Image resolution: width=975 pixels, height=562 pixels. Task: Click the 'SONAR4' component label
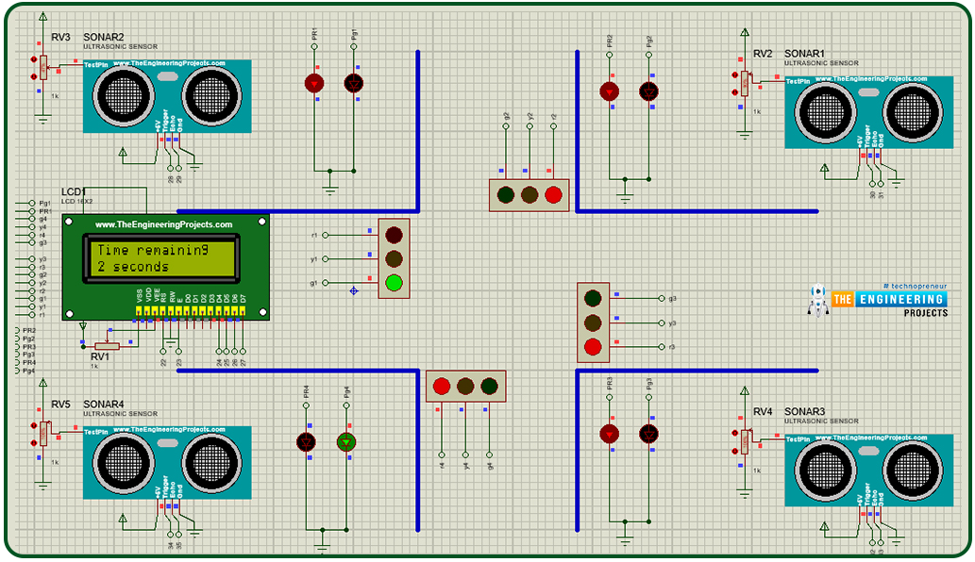coord(104,405)
